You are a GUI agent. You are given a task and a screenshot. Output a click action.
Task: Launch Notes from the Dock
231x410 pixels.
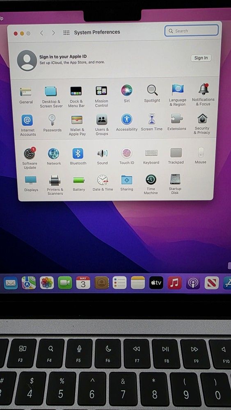[138, 282]
